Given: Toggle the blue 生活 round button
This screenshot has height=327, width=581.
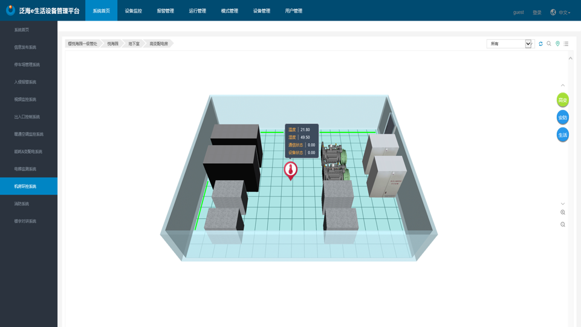Looking at the screenshot, I should 562,135.
